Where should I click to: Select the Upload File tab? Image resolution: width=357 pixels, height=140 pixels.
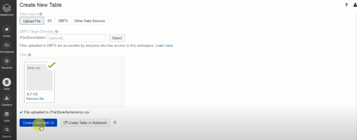[x=32, y=21]
